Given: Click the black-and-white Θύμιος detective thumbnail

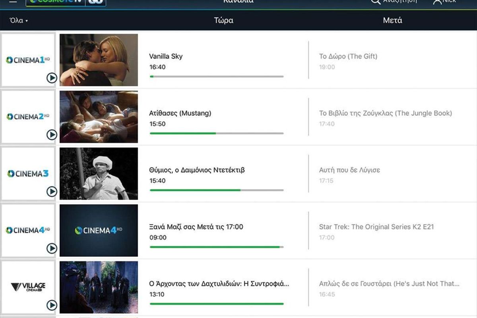Looking at the screenshot, I should coord(99,174).
